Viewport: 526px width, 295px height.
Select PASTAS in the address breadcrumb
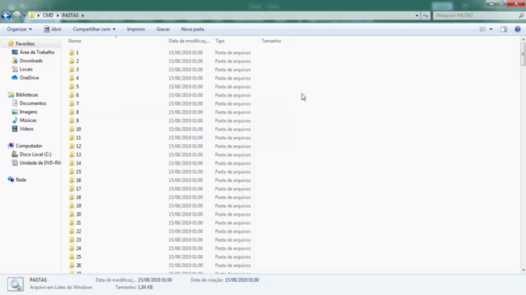70,16
